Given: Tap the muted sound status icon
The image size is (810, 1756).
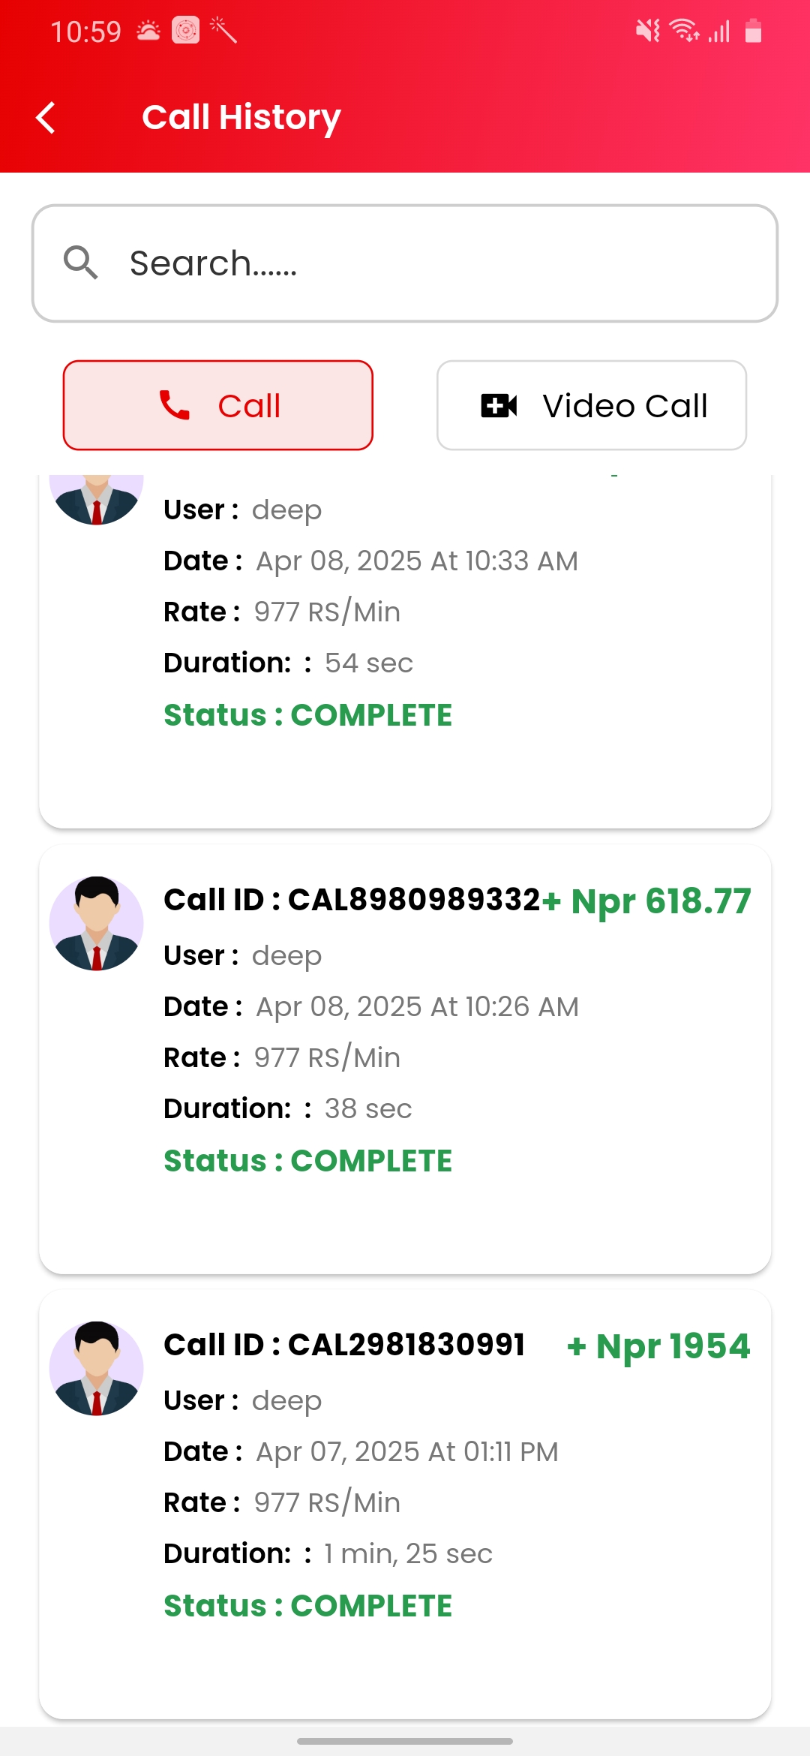Looking at the screenshot, I should (647, 32).
